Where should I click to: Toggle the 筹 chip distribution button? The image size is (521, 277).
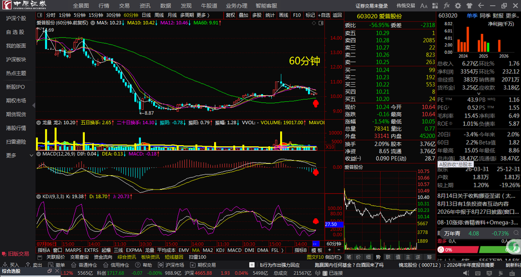point(429,257)
